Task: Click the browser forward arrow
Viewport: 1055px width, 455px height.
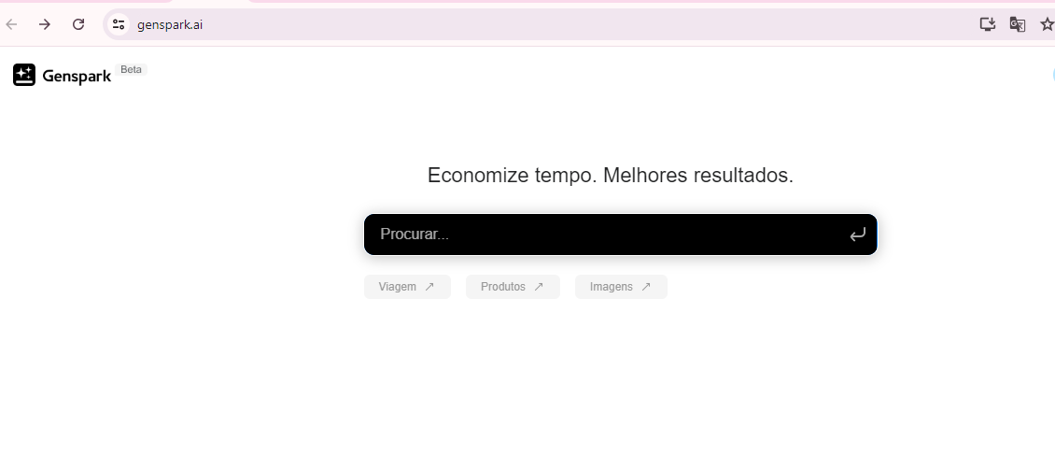Action: [x=45, y=25]
